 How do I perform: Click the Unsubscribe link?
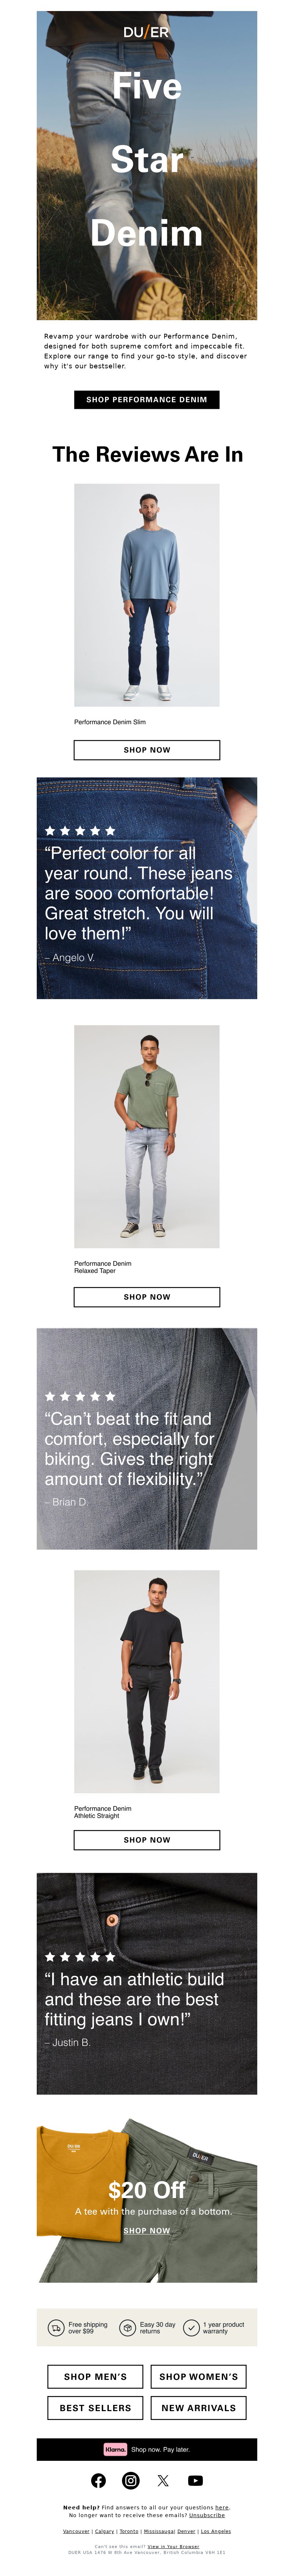(207, 2514)
